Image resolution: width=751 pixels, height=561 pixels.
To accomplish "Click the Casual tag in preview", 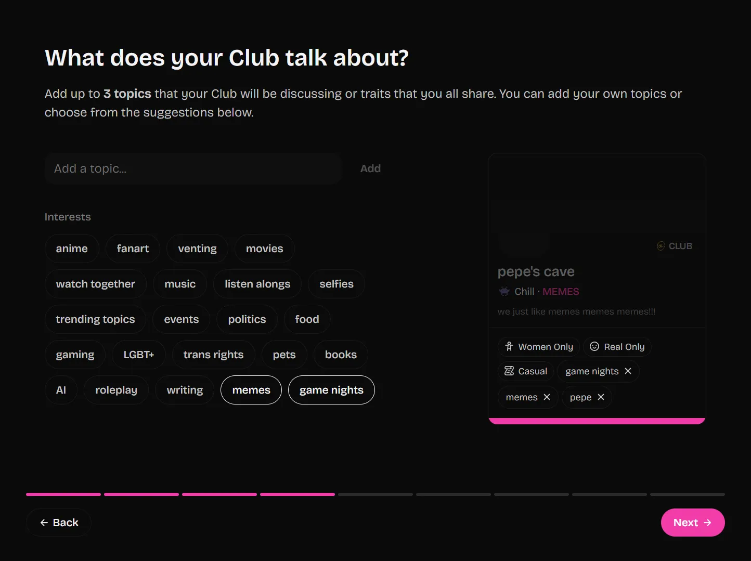I will [x=526, y=371].
